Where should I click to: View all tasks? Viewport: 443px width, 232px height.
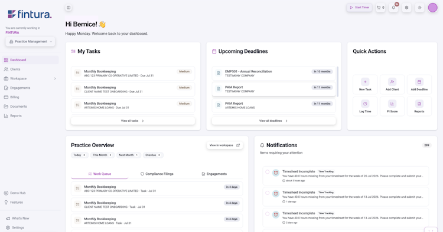[133, 121]
